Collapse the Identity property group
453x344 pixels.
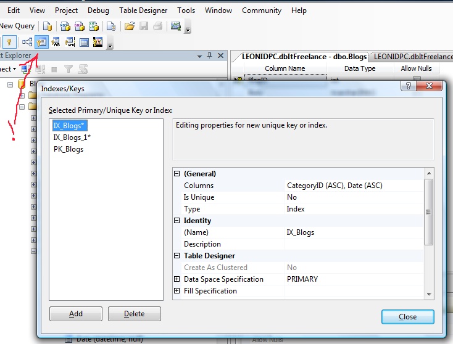[177, 221]
